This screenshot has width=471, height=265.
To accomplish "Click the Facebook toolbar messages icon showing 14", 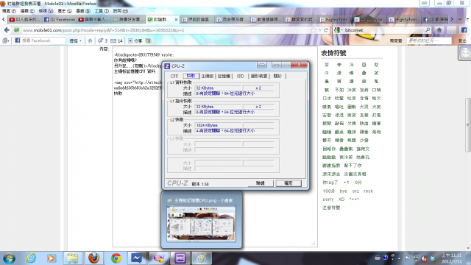I will [116, 40].
